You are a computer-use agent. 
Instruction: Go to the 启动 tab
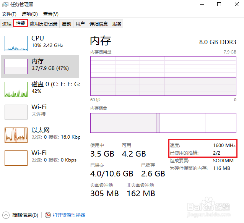coord(67,24)
